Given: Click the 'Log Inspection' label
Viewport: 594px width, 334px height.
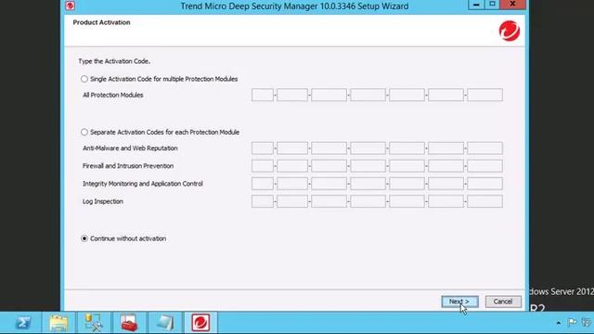Looking at the screenshot, I should 103,201.
